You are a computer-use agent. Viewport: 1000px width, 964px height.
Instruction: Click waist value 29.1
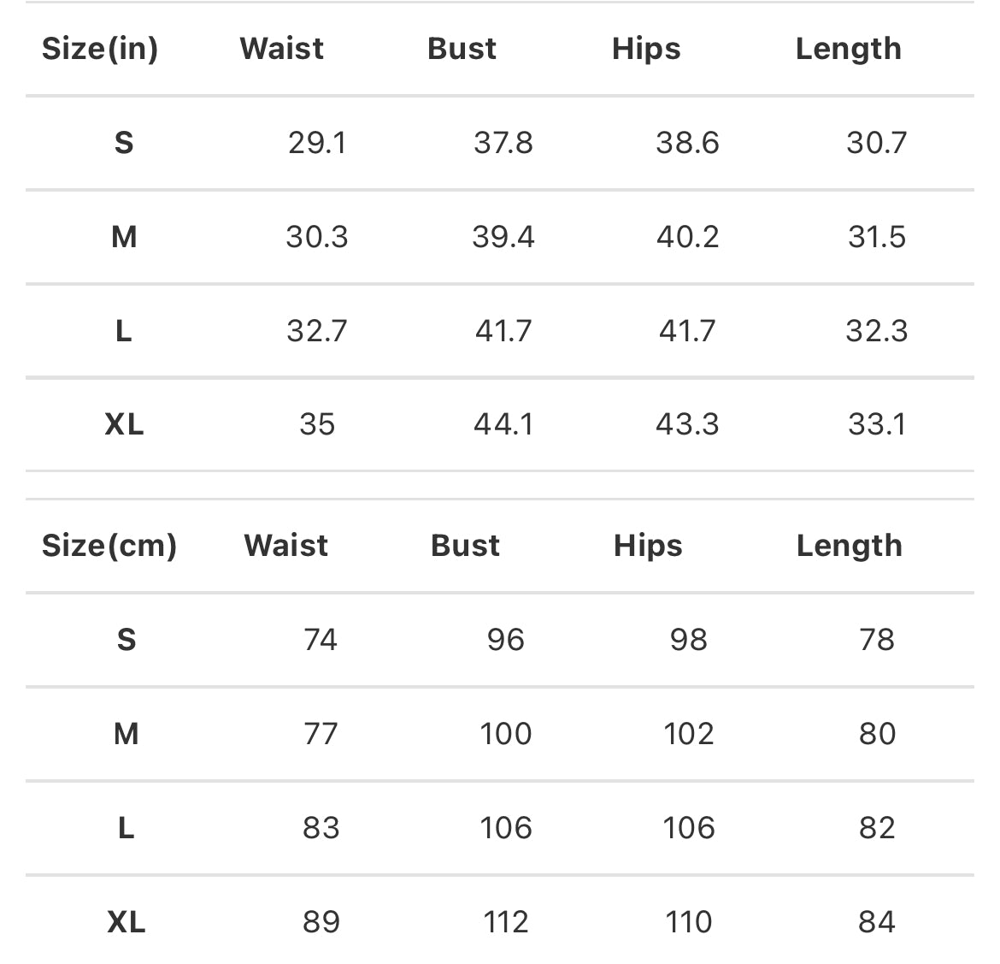(317, 142)
